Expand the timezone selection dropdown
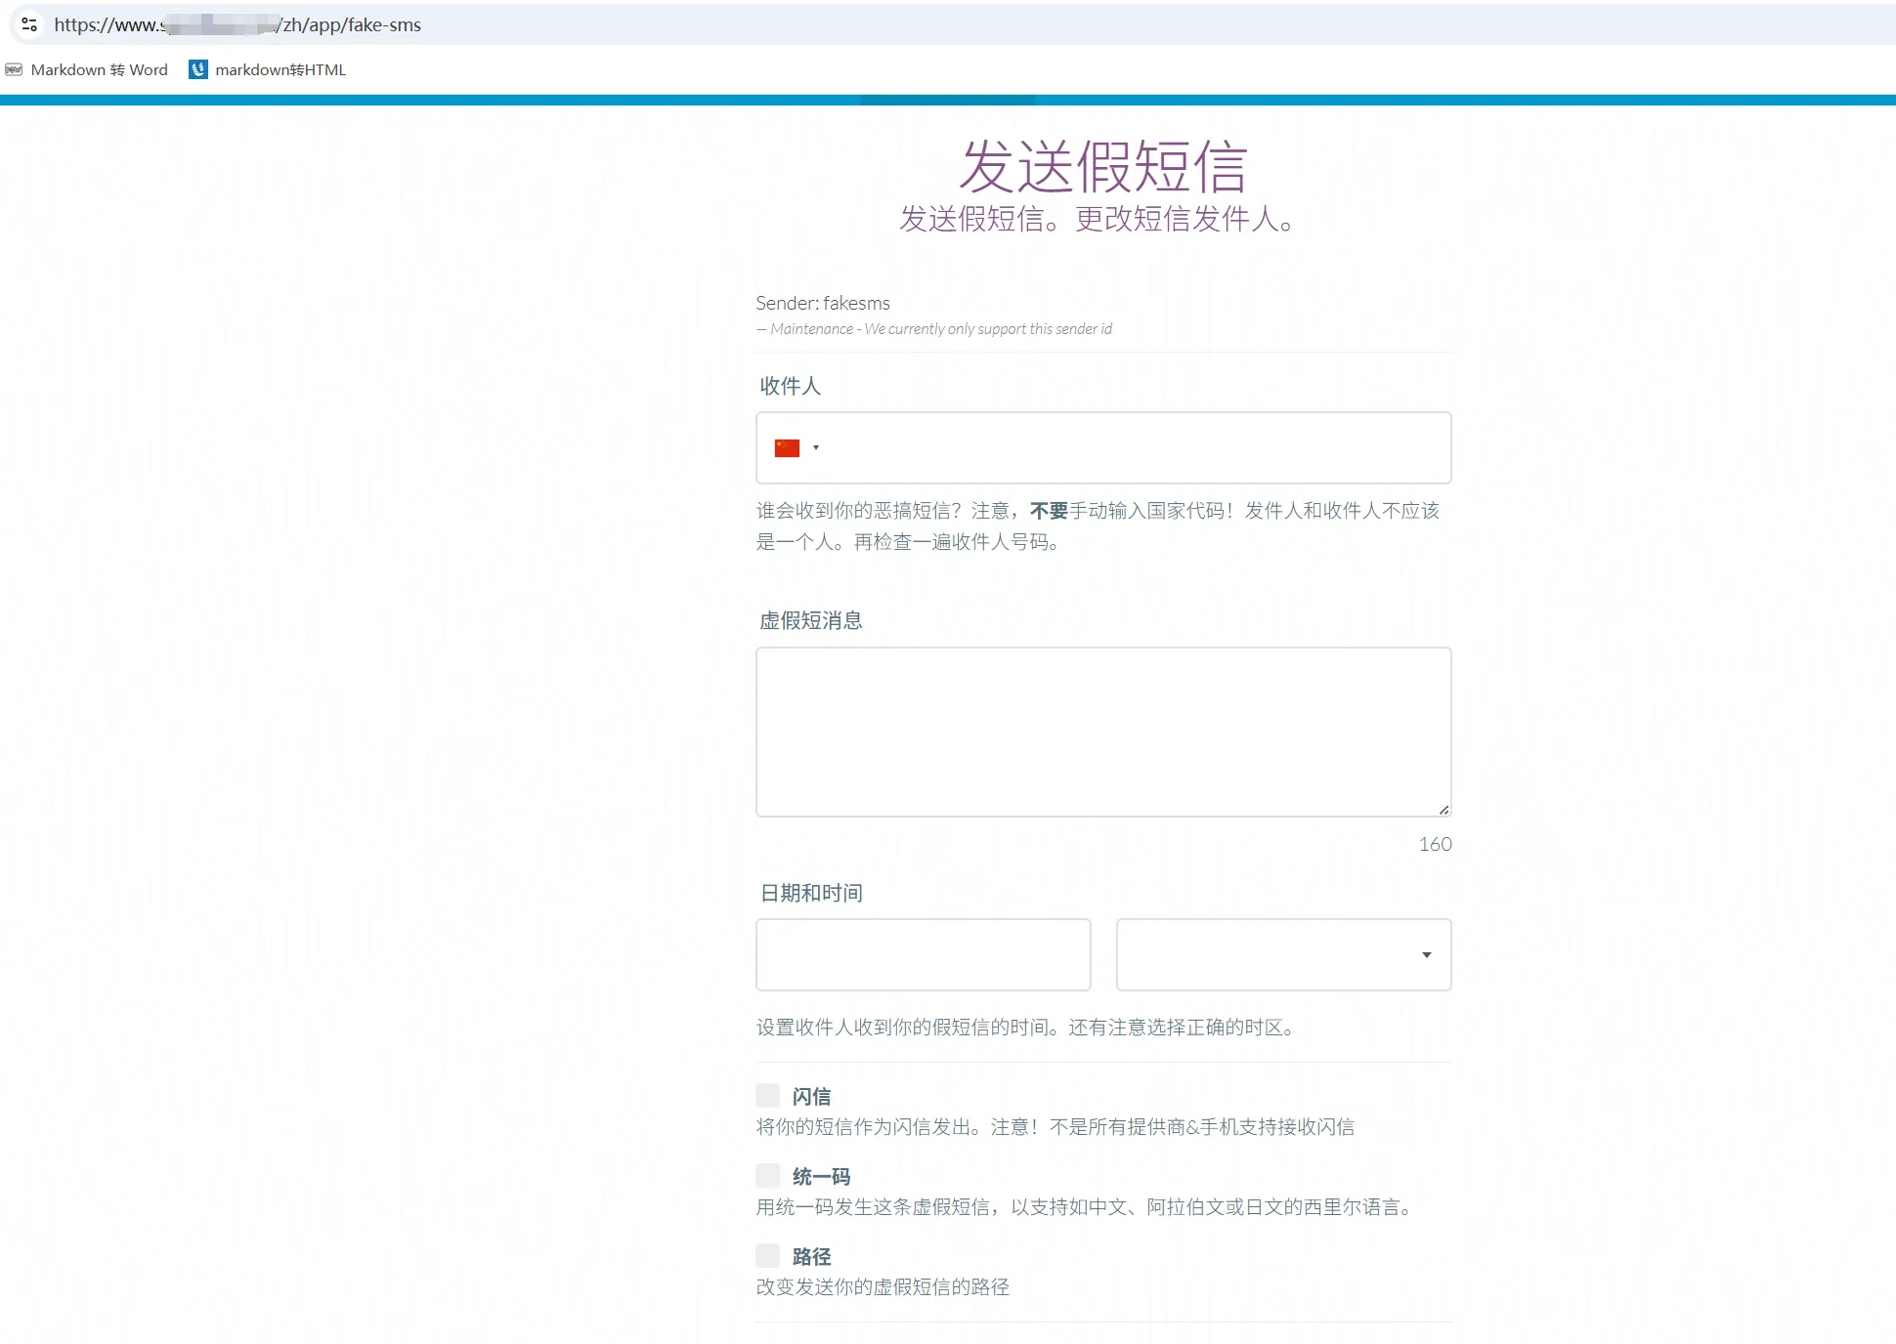The width and height of the screenshot is (1896, 1344). [1425, 954]
